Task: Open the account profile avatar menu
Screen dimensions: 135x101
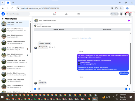Action: [x=130, y=14]
